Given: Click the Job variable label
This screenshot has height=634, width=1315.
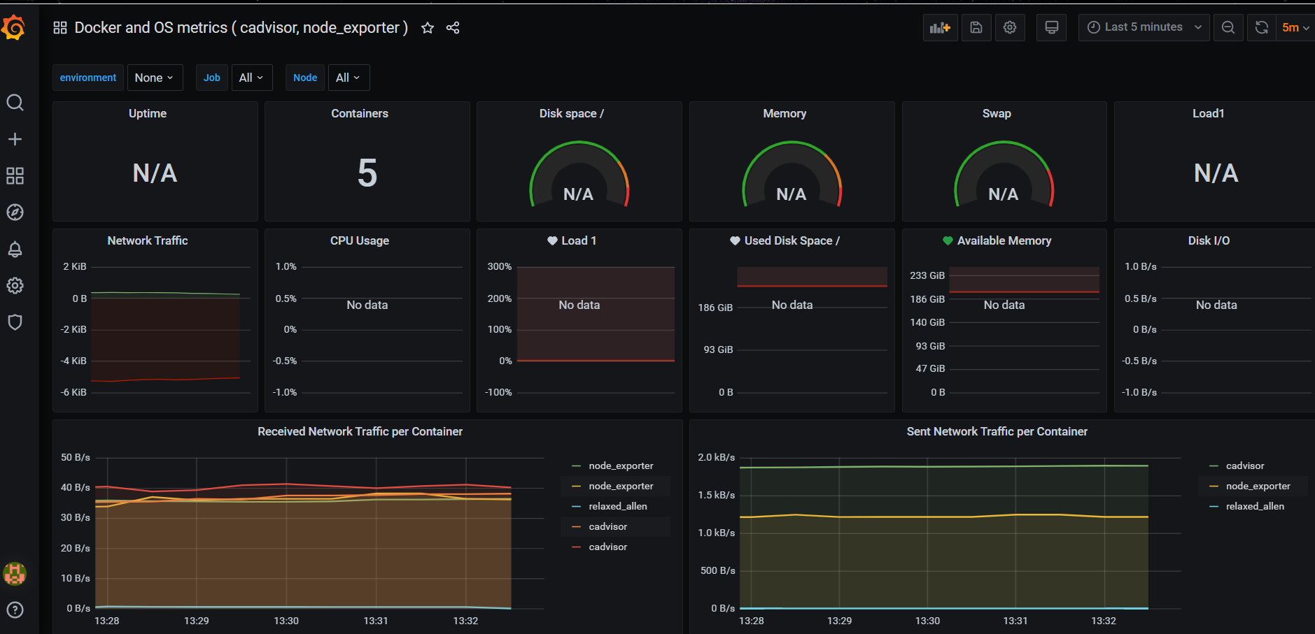Looking at the screenshot, I should coord(212,78).
